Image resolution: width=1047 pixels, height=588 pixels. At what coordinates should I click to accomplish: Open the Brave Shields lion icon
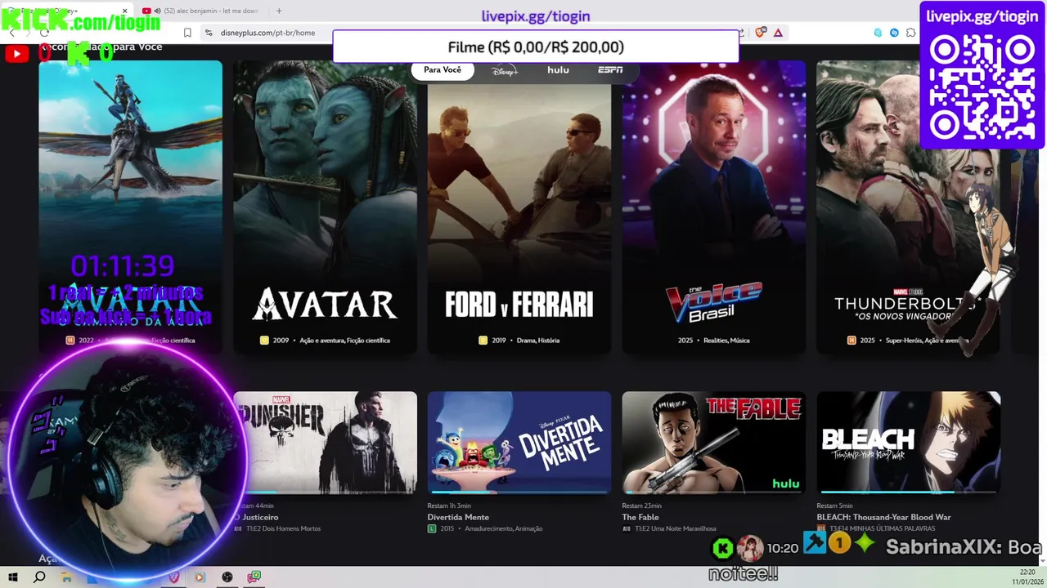[761, 33]
